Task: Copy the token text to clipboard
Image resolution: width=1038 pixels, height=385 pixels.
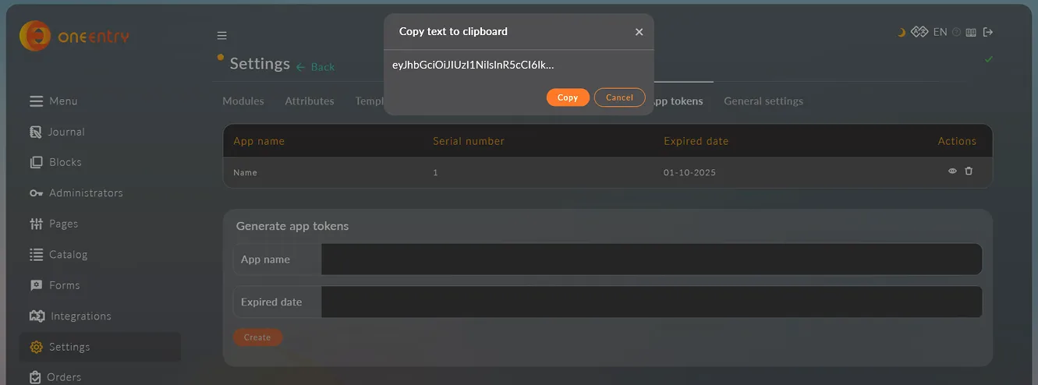Action: click(x=568, y=97)
